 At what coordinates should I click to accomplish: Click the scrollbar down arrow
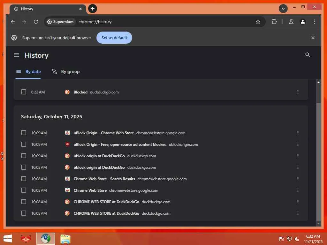point(318,224)
